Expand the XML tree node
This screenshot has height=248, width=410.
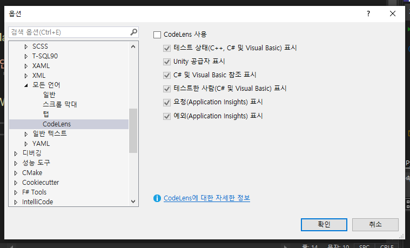click(26, 76)
